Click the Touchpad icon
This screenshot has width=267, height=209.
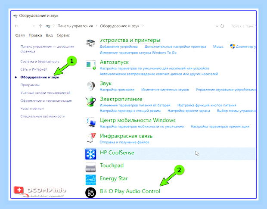tap(90, 167)
